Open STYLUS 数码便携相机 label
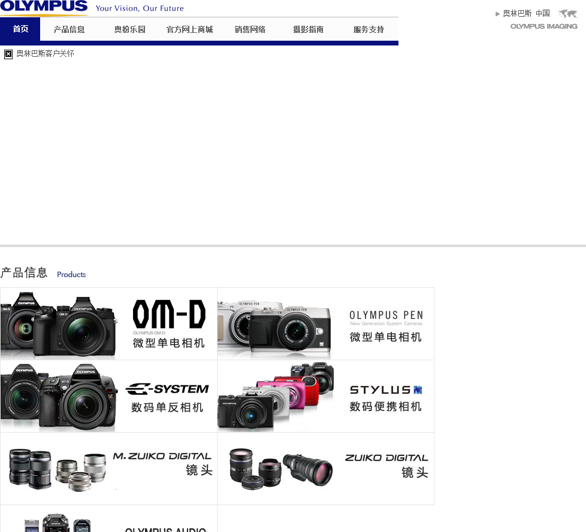 [x=386, y=399]
